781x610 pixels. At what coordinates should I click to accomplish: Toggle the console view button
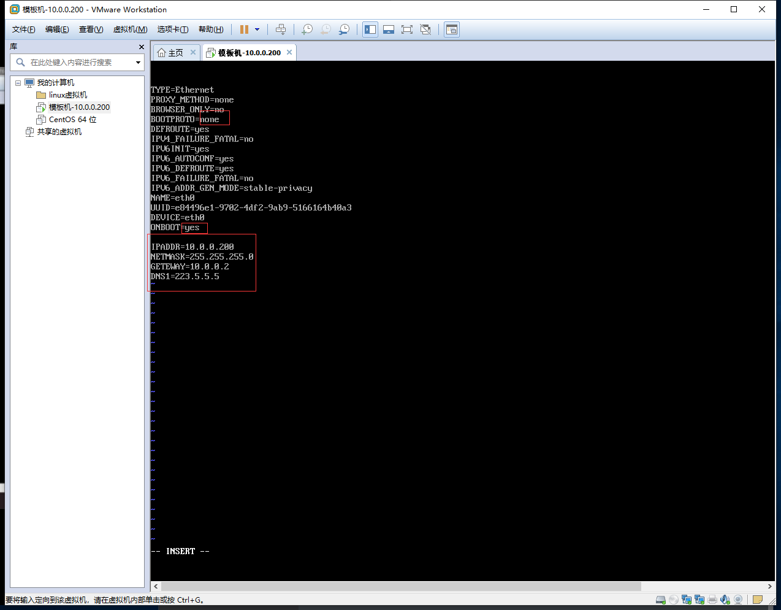coord(452,29)
